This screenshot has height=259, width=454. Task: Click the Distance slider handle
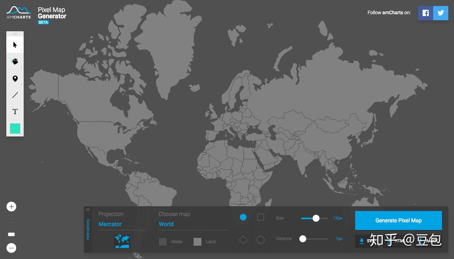tap(303, 239)
